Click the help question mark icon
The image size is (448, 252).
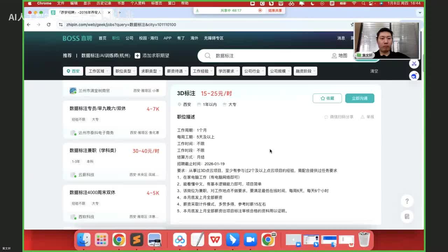click(407, 201)
